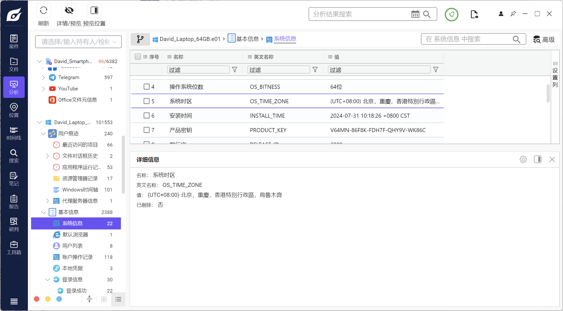Open the 案件 (Case) sidebar section

point(14,41)
